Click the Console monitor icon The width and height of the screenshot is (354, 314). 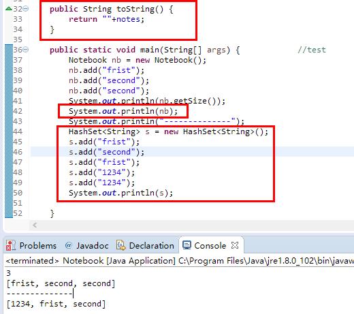(187, 245)
